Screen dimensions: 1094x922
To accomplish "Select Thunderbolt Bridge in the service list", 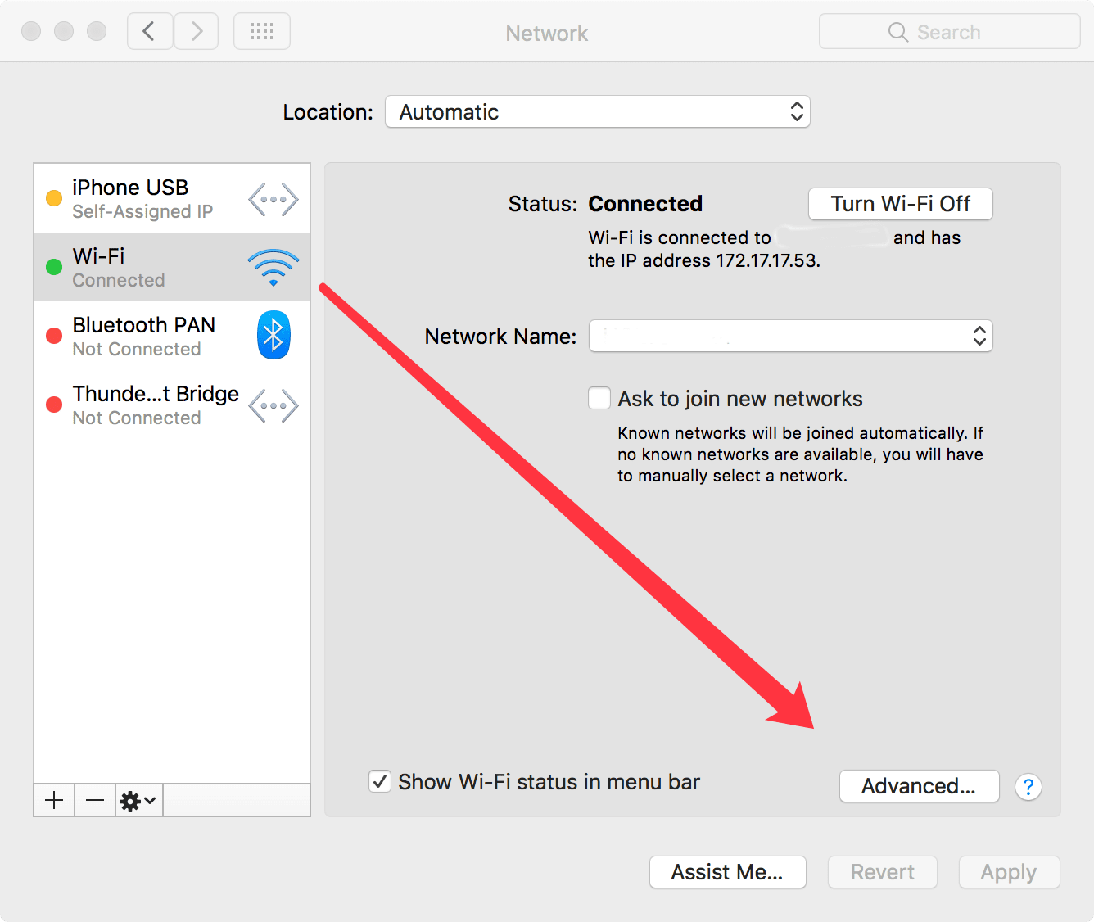I will point(172,405).
